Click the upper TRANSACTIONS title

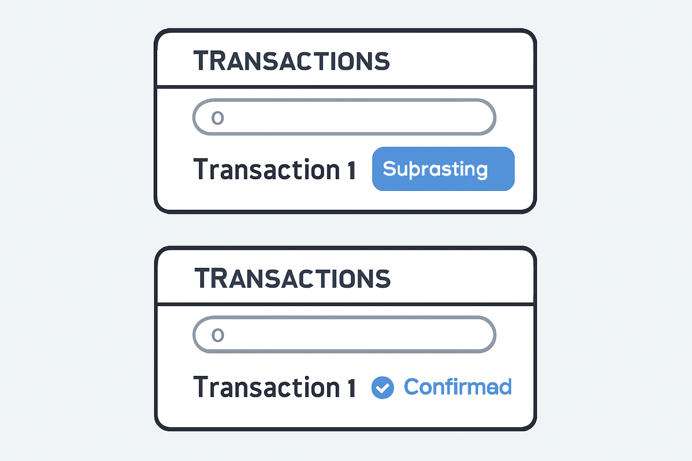coord(291,61)
